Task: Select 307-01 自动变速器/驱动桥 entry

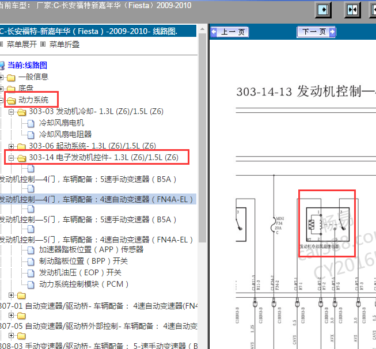Action: (x=98, y=306)
